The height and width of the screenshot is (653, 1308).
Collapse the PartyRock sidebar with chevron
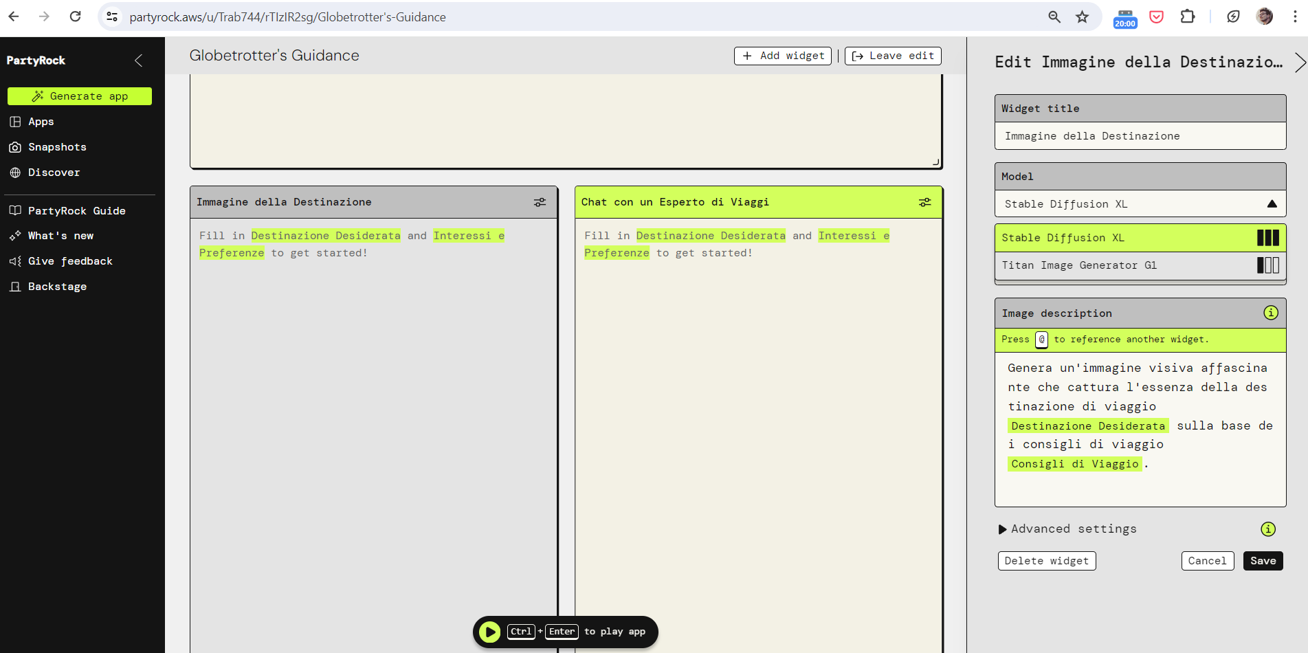(x=139, y=60)
